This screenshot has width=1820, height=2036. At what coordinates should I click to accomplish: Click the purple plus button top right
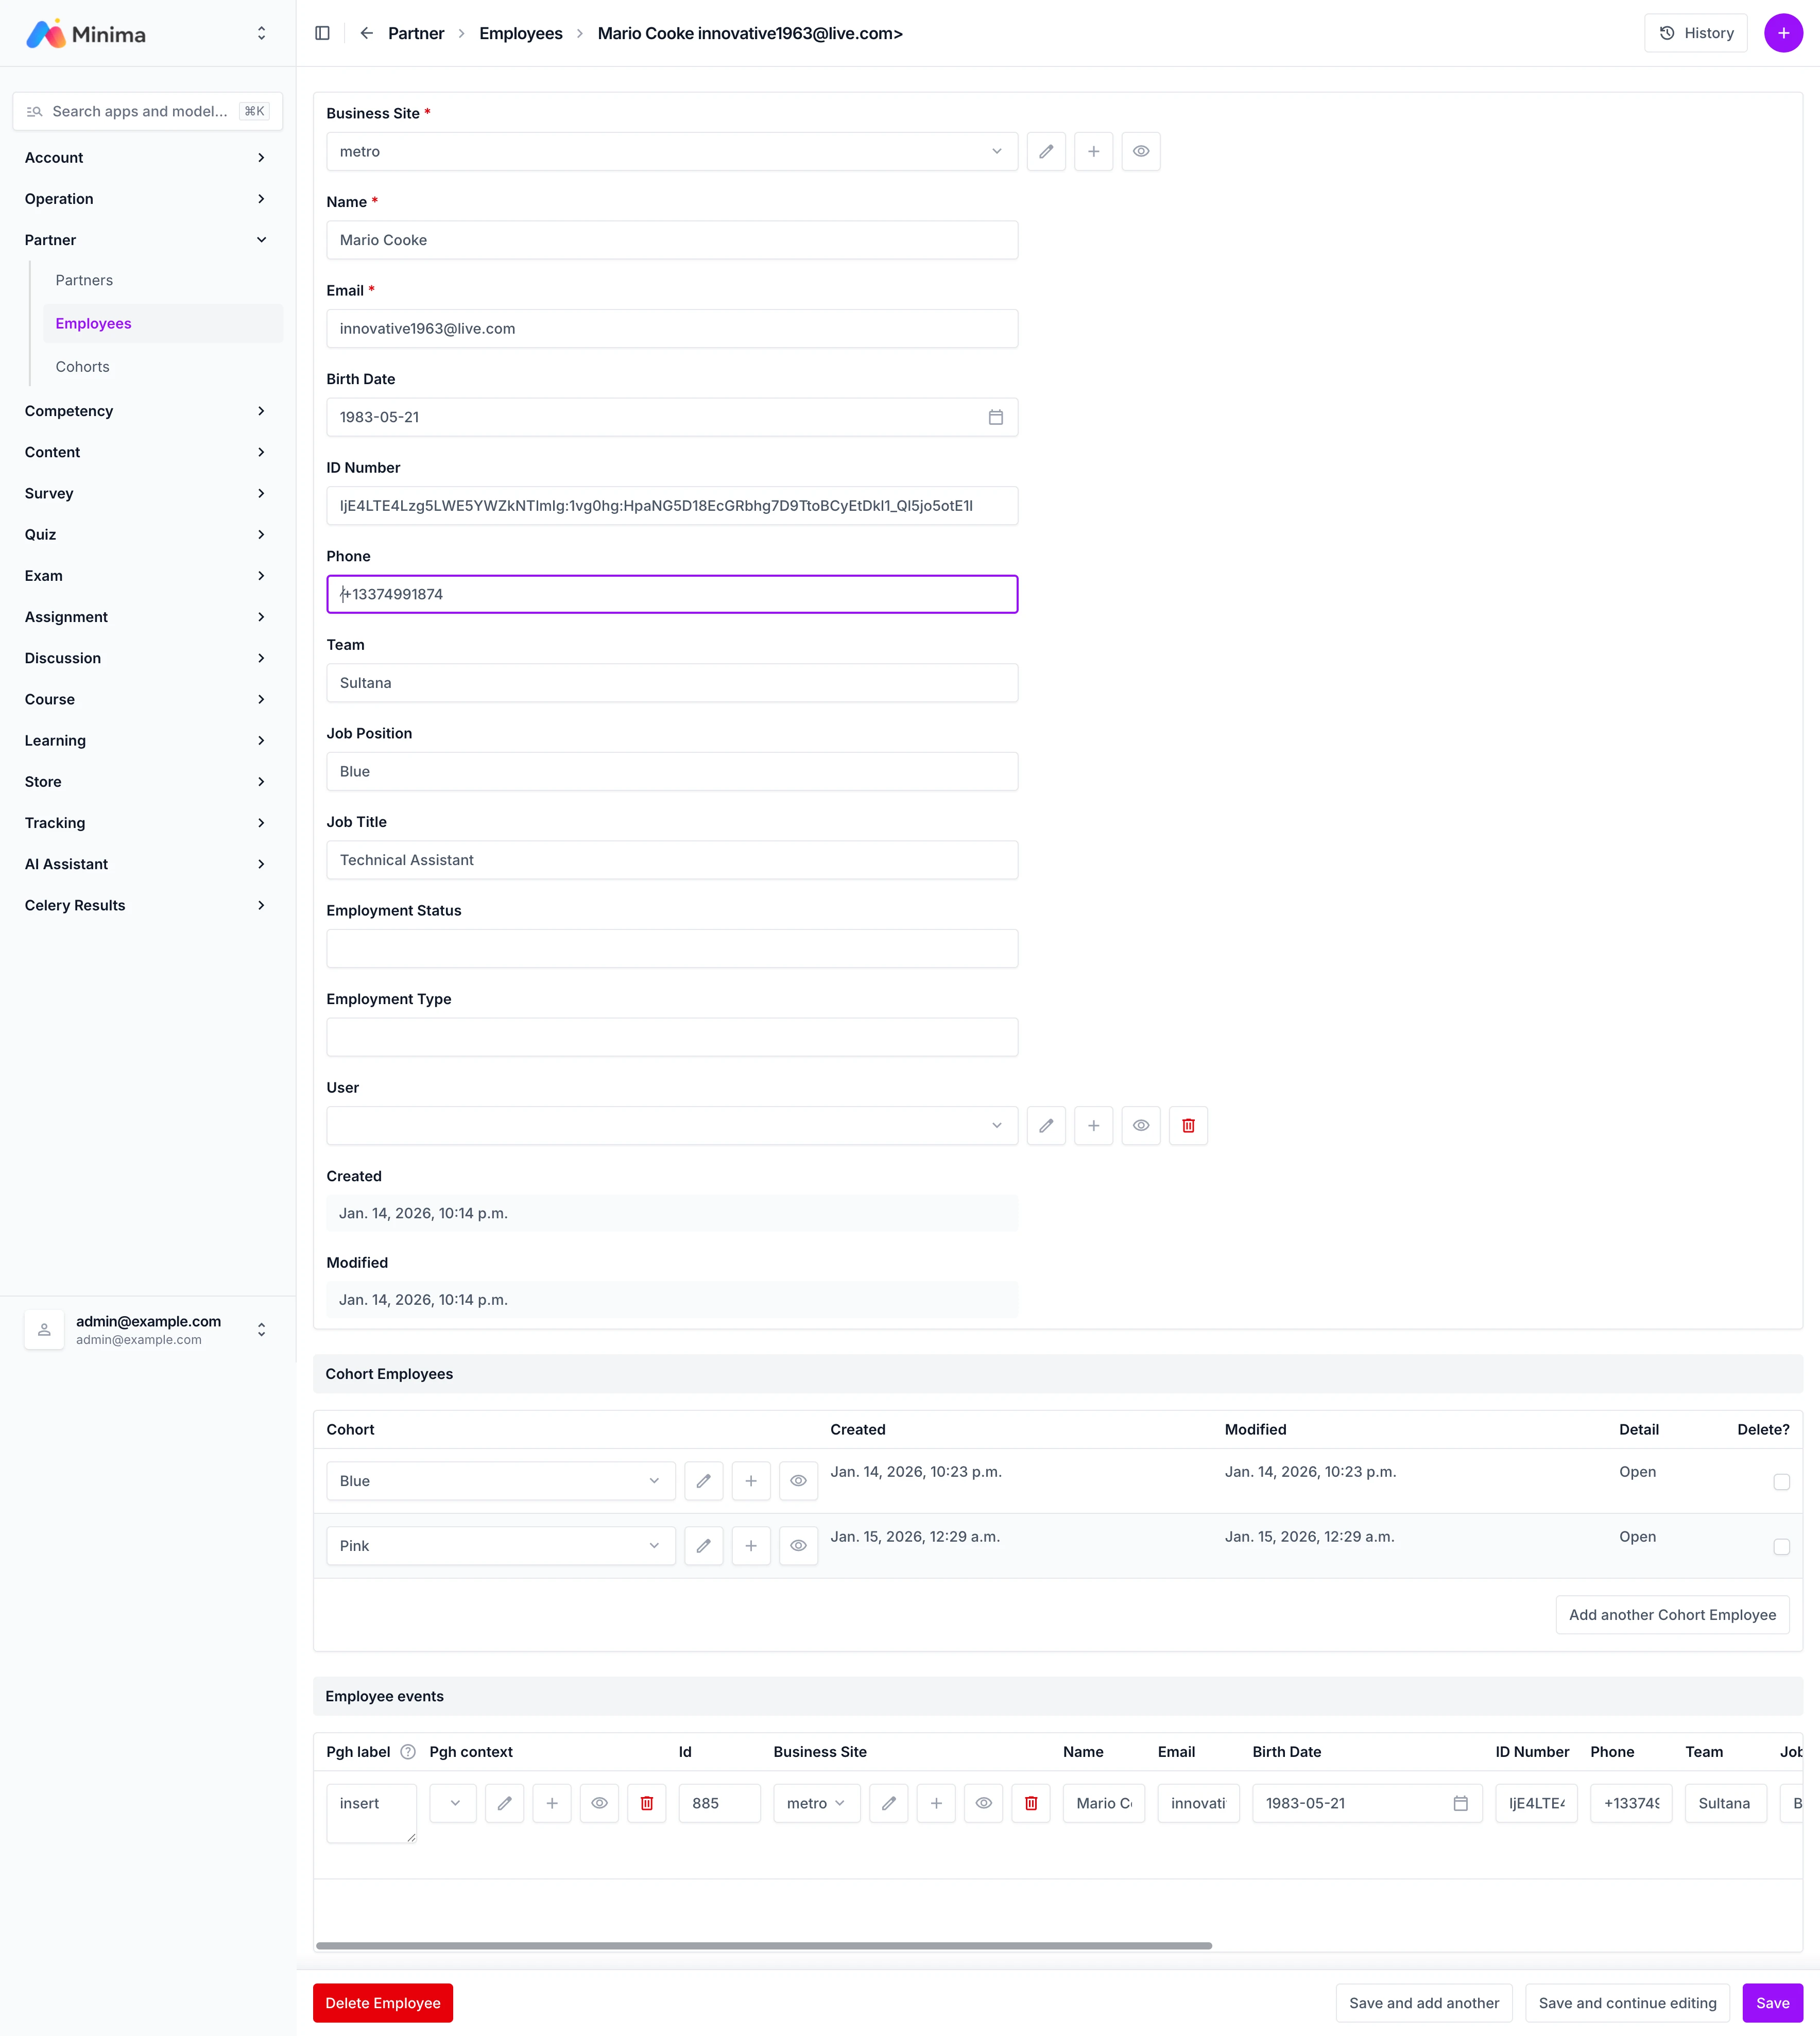click(1783, 33)
